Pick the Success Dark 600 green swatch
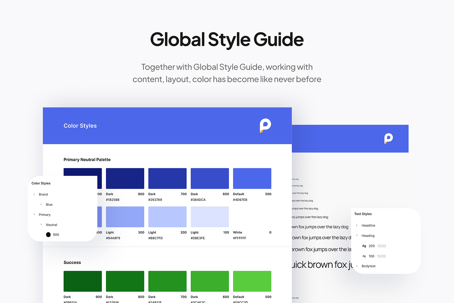The width and height of the screenshot is (454, 303). [210, 281]
